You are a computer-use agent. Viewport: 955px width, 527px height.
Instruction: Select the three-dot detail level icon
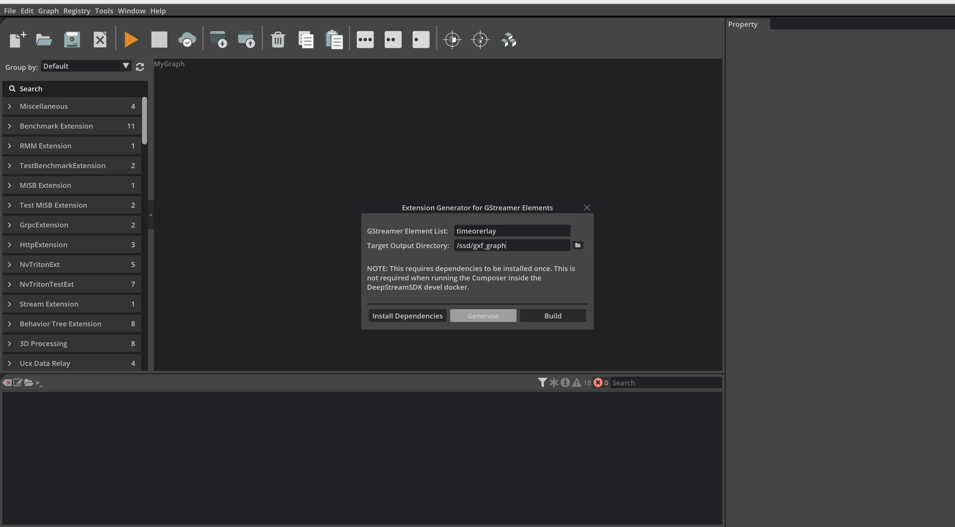click(365, 40)
